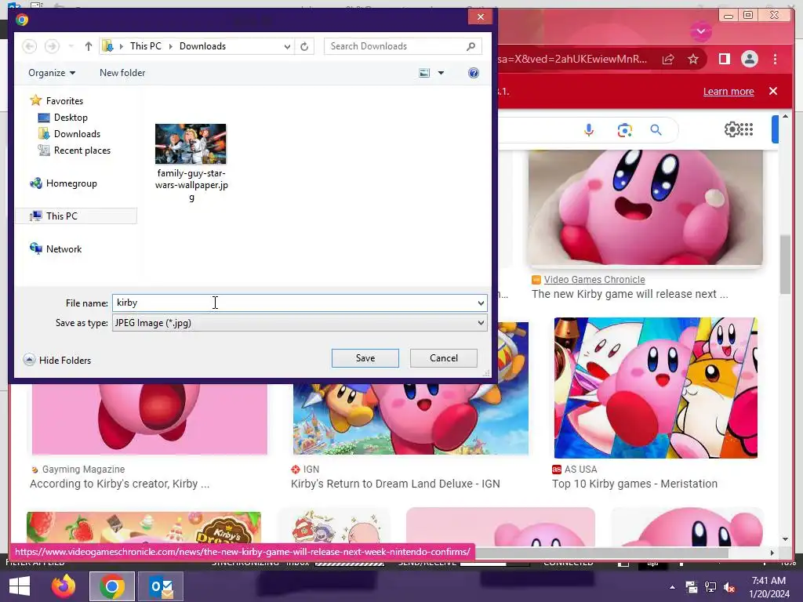Click the muted volume tray icon
Screen dimensions: 803x602
pos(730,587)
